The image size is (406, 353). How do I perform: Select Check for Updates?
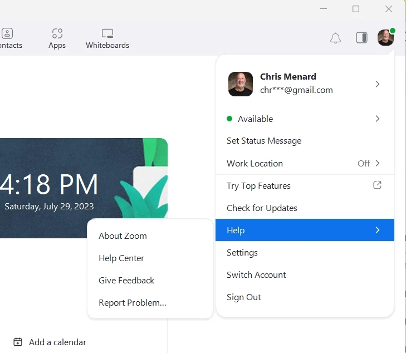[x=305, y=208]
